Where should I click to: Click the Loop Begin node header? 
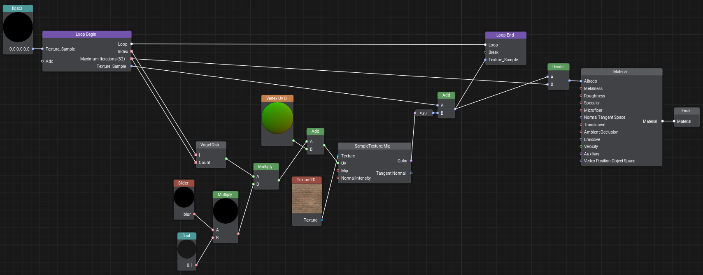click(x=86, y=35)
